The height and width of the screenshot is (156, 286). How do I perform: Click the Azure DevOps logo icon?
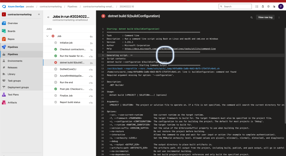pos(4,6)
